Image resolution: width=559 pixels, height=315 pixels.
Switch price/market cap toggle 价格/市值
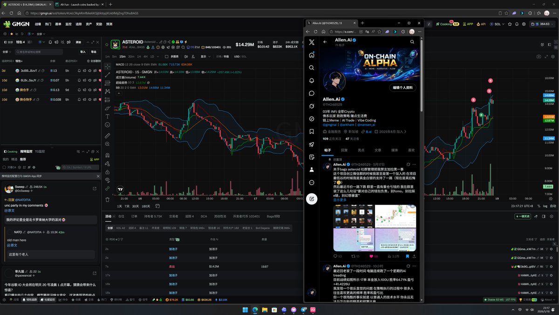[x=223, y=56]
